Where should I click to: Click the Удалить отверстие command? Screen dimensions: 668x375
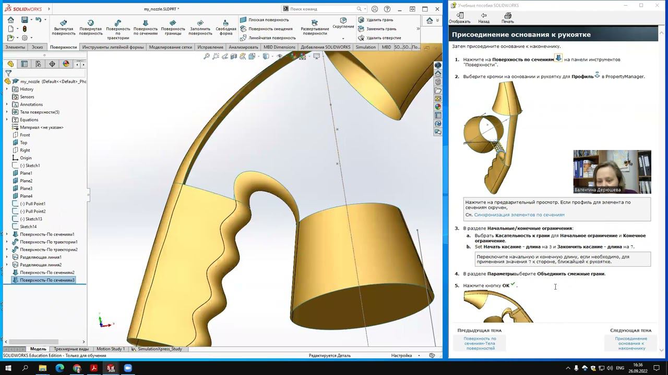[380, 37]
